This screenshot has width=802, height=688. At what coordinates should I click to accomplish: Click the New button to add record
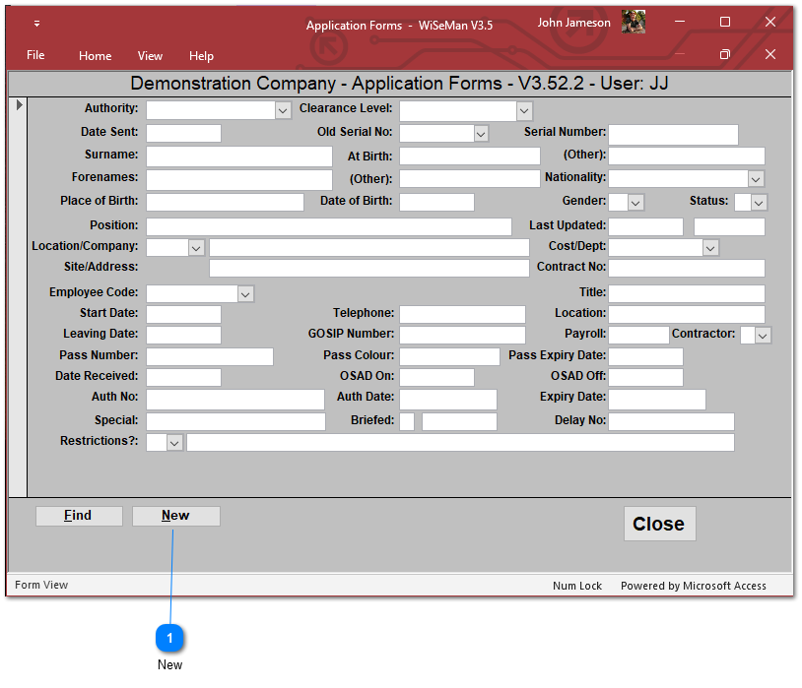176,516
